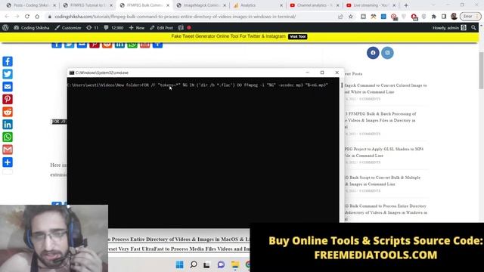Share via WhatsApp in the side bar

(8, 137)
